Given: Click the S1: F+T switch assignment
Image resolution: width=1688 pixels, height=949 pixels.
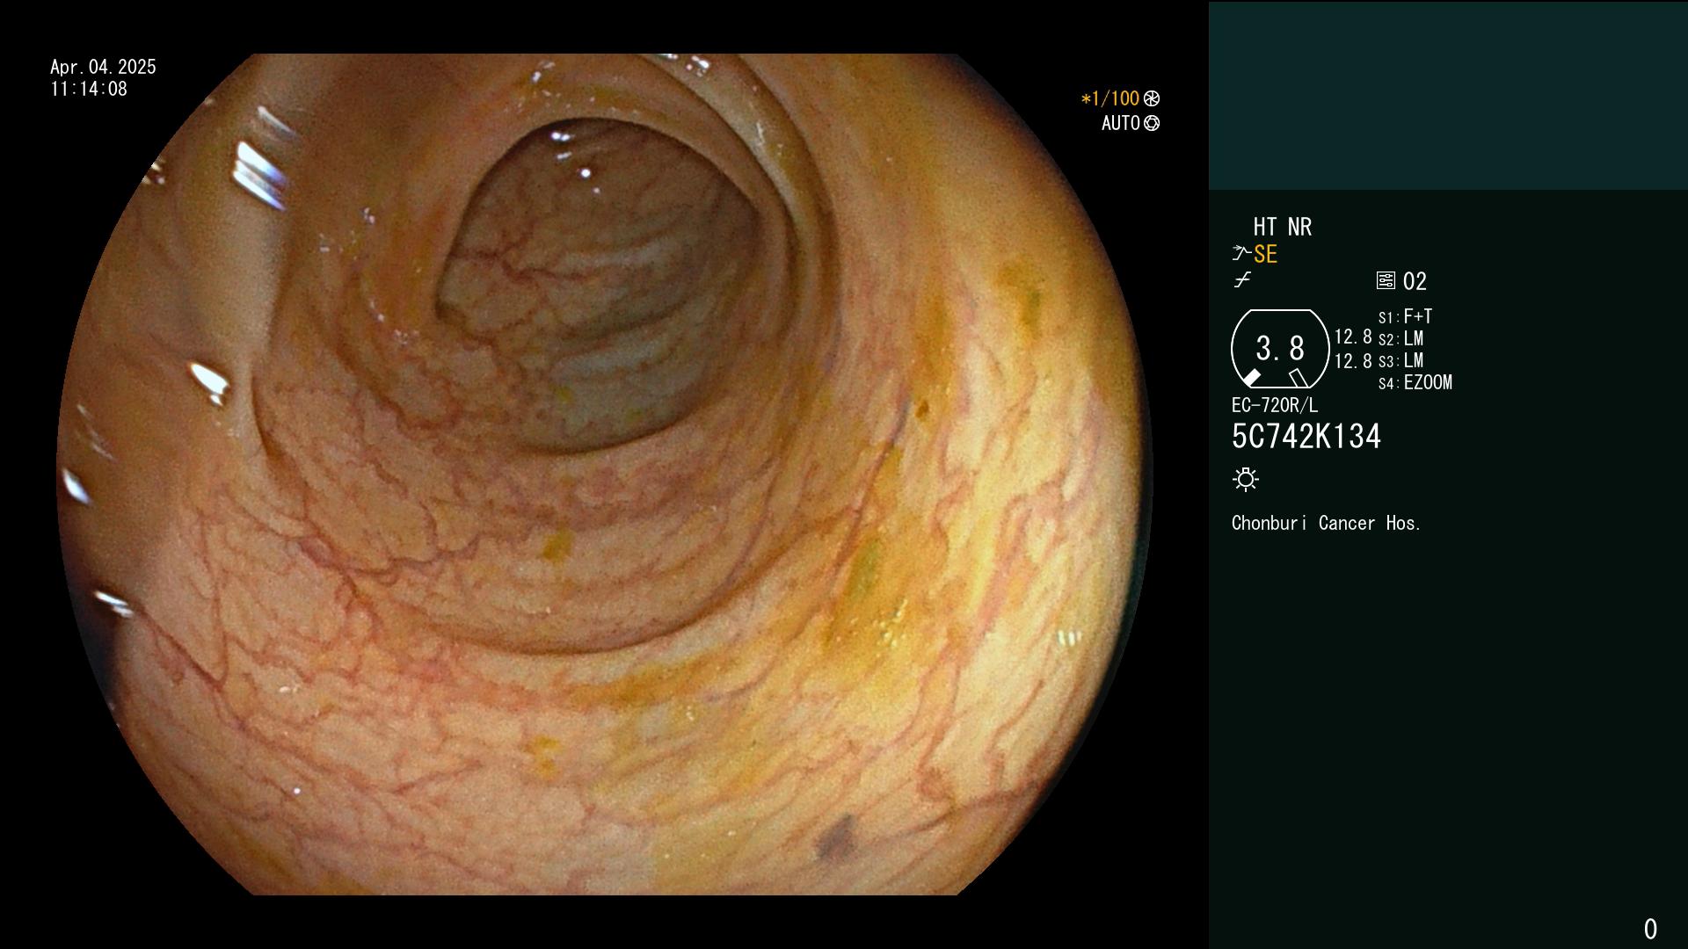Looking at the screenshot, I should [x=1406, y=316].
